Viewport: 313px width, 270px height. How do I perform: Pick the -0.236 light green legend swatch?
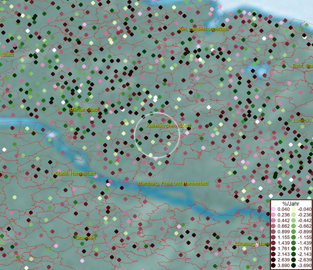pos(294,215)
